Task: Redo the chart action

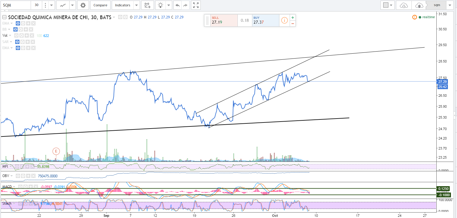Action: tap(185, 5)
